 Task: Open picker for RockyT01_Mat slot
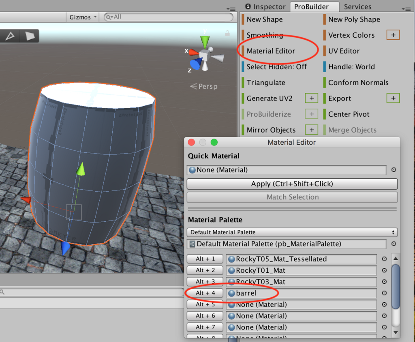click(x=384, y=270)
